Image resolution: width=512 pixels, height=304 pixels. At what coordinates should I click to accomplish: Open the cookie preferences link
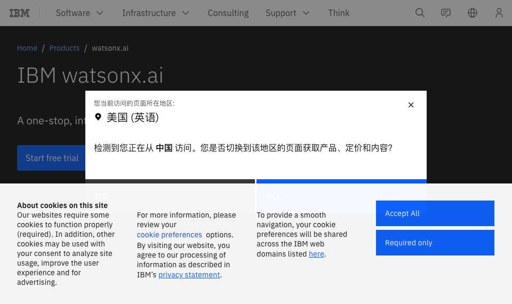169,235
